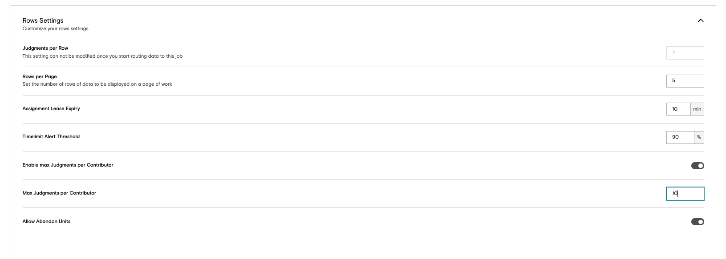Collapse the Rows Settings section chevron
This screenshot has width=726, height=259.
point(700,20)
